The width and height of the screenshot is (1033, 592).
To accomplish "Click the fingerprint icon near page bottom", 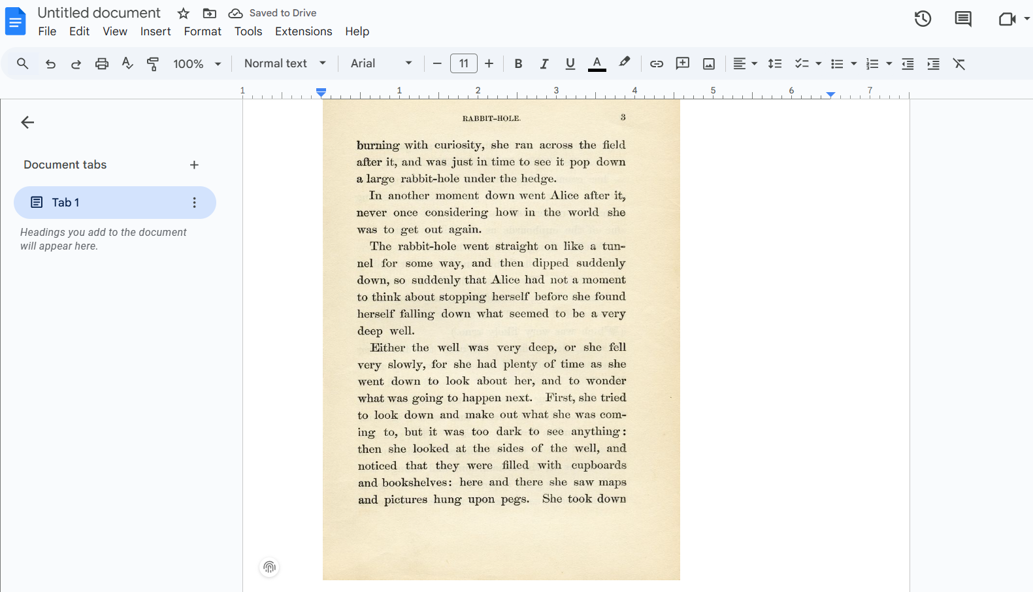I will 269,567.
